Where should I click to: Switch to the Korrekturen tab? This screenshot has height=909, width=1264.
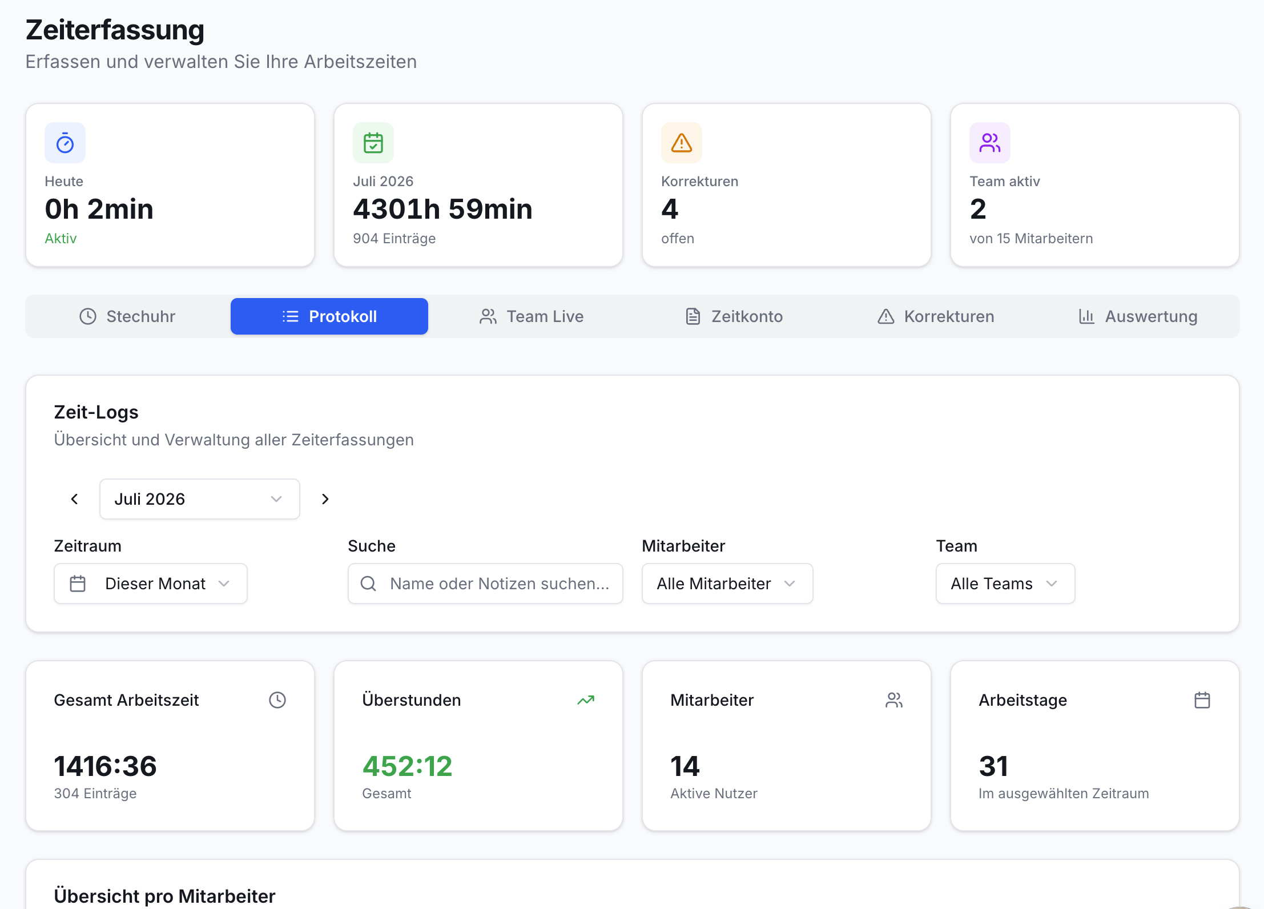click(x=936, y=316)
